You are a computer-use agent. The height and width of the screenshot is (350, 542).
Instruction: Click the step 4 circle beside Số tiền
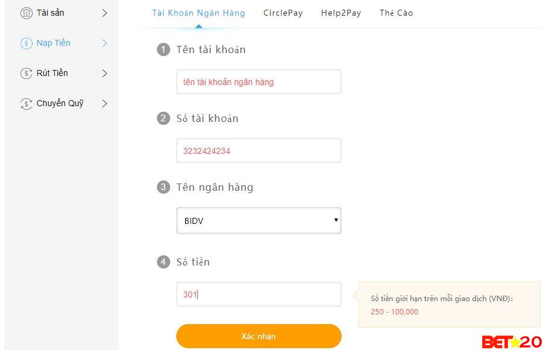pos(163,262)
